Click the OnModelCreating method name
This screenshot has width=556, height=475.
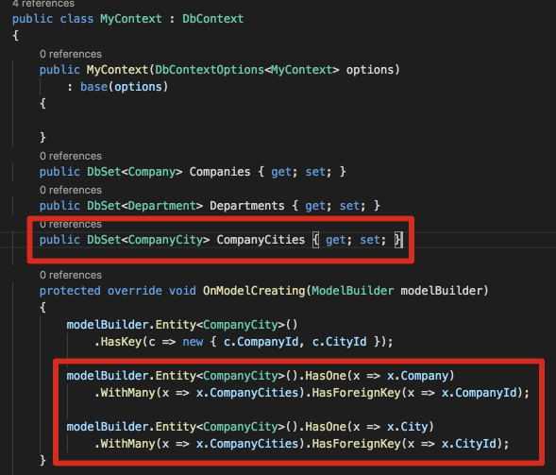coord(254,291)
